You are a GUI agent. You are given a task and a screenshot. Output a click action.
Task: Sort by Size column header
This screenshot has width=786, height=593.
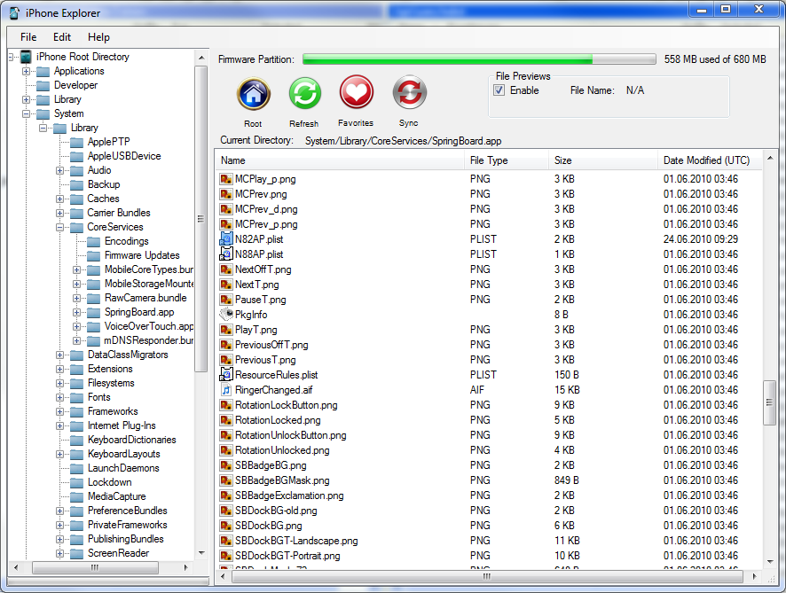[x=603, y=160]
